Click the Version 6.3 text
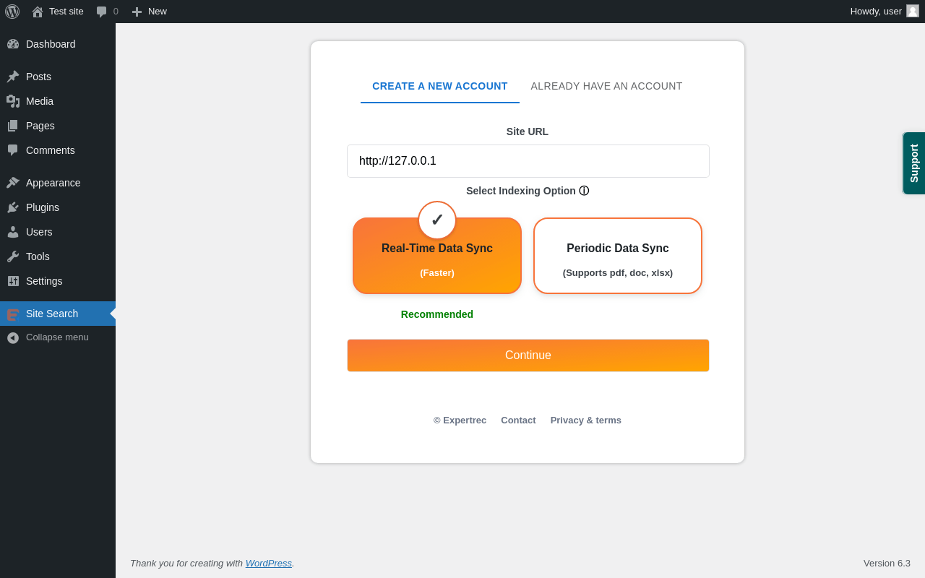Screen dimensions: 925x578 pos(887,563)
